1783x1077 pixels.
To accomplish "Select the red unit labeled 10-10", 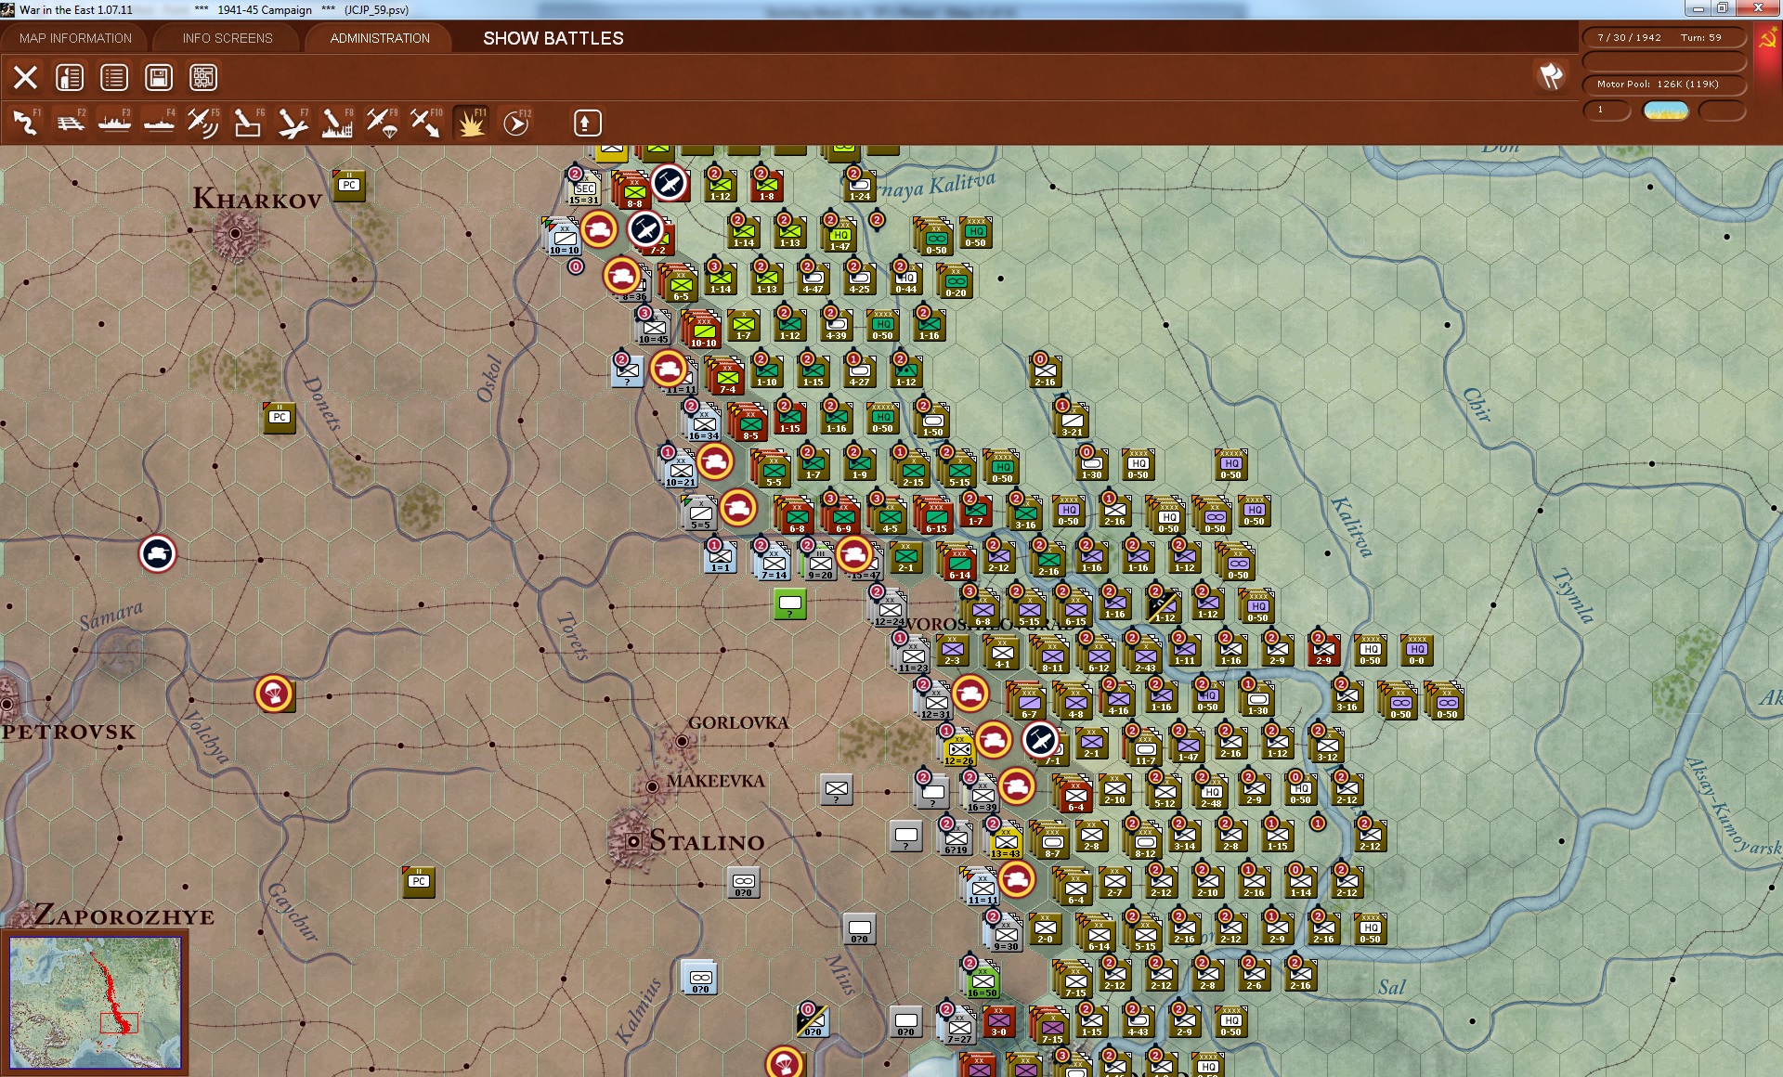I will (703, 331).
